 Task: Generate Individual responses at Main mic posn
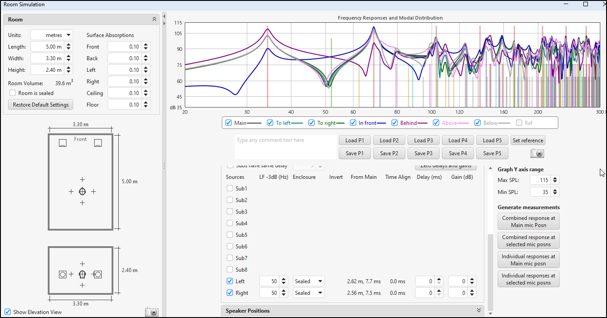tap(528, 260)
